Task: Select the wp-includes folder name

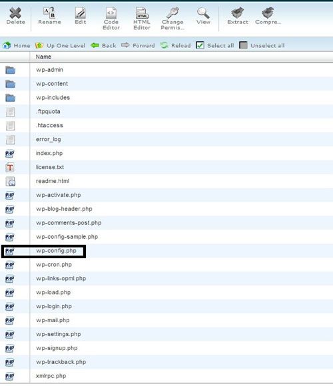Action: pos(53,98)
